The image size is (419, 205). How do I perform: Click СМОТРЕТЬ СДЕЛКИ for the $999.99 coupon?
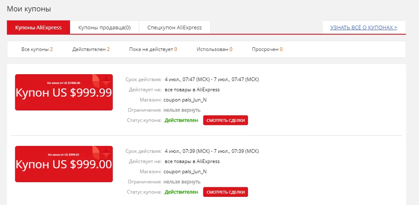[x=226, y=120]
